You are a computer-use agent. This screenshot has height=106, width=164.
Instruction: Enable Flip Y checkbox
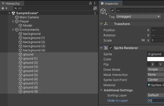click(157, 64)
